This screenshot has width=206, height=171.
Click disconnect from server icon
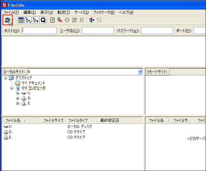click(74, 20)
